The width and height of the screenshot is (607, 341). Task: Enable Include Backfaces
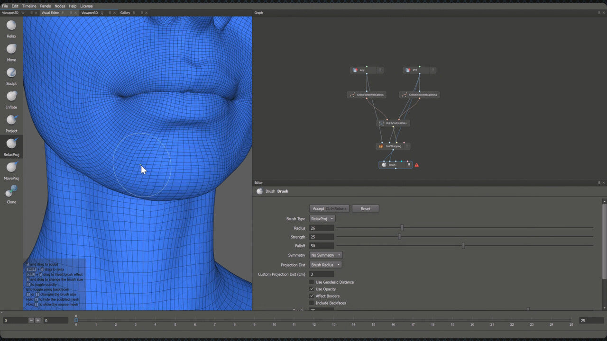(x=312, y=303)
